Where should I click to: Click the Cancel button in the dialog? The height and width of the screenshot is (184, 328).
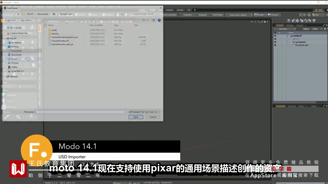(x=153, y=117)
